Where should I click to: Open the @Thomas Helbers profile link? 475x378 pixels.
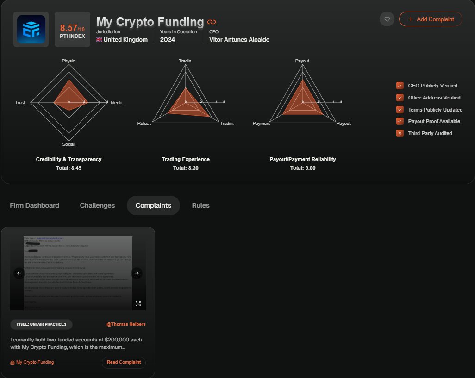point(126,324)
